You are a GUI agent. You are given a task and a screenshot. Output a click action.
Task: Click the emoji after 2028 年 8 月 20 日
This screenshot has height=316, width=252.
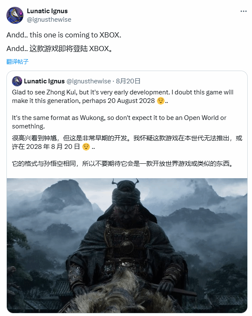tap(86, 147)
